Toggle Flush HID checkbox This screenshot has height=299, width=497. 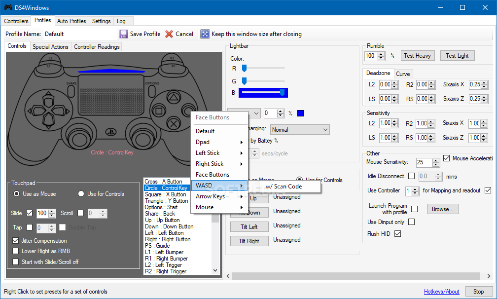(x=398, y=234)
